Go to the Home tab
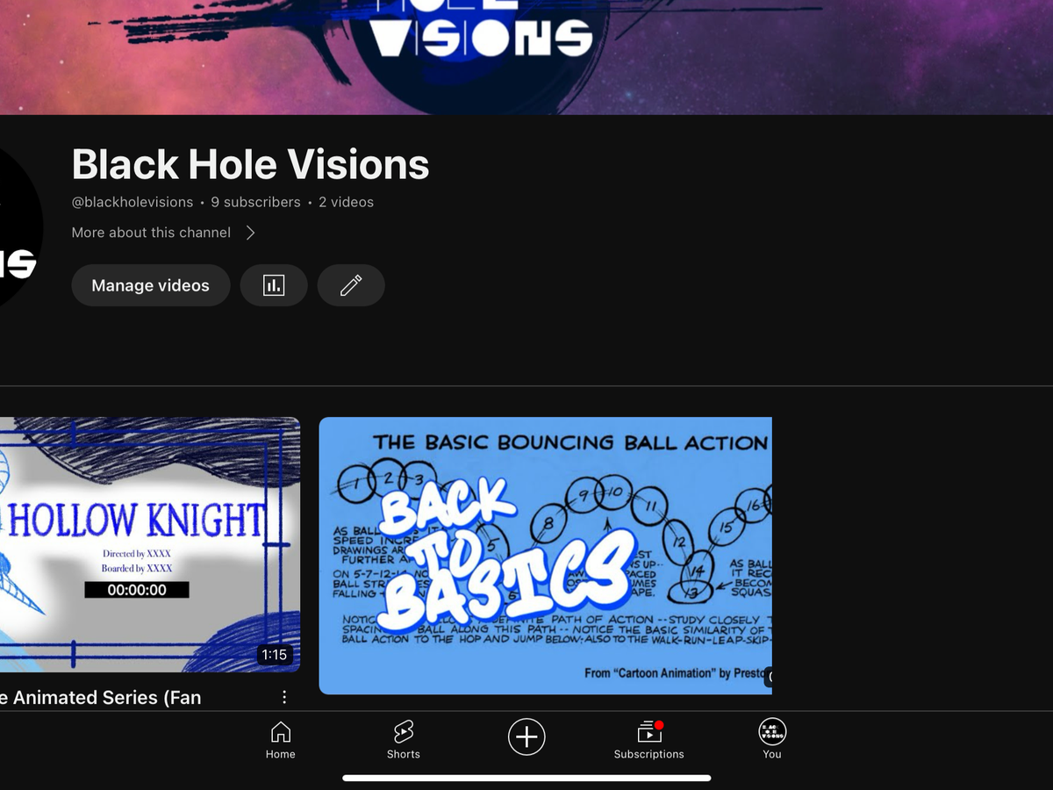This screenshot has height=790, width=1053. [x=281, y=740]
